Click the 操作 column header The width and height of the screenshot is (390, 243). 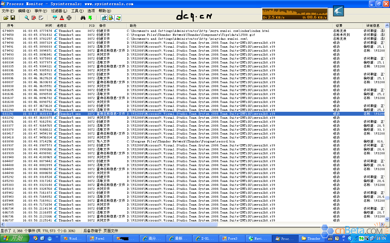pos(112,26)
